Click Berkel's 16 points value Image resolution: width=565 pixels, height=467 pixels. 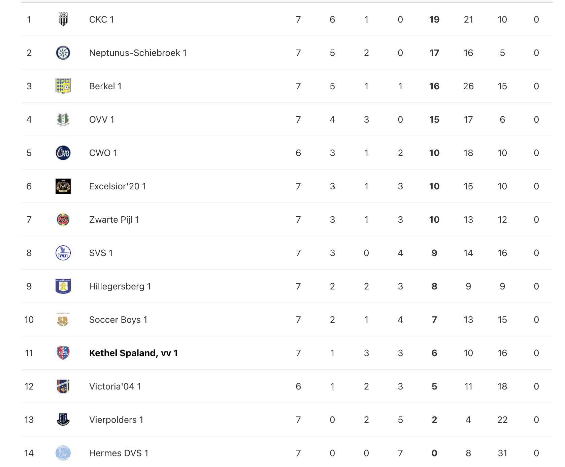[434, 86]
